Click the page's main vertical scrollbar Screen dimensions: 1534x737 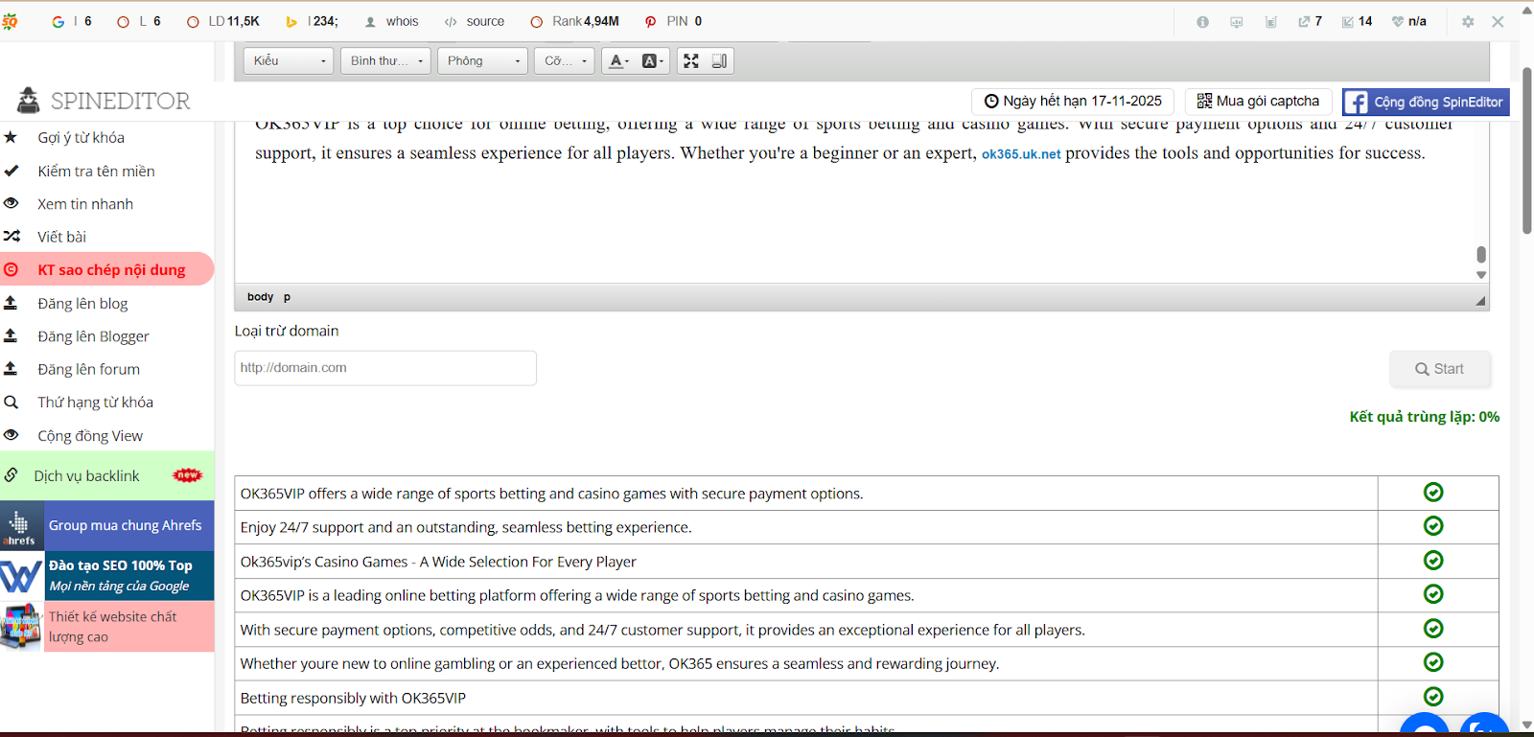tap(1526, 150)
